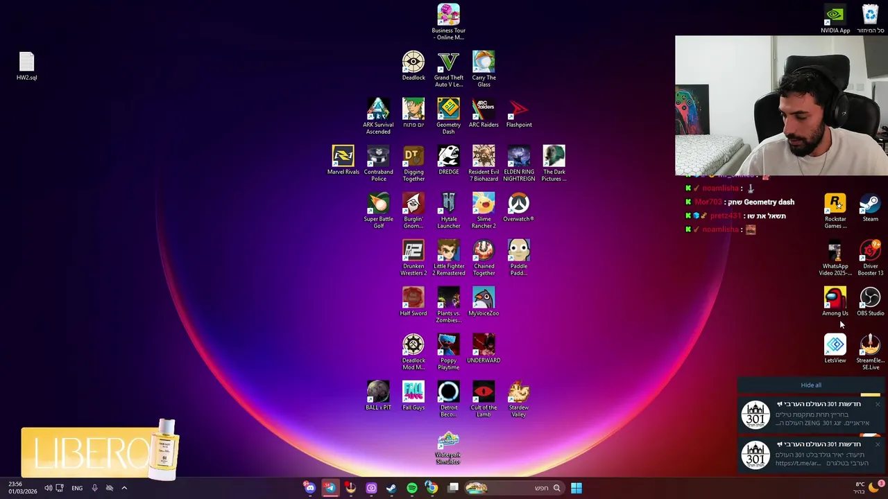Launch Resident Evil 7 Biohazard
The image size is (888, 499).
pyautogui.click(x=484, y=163)
